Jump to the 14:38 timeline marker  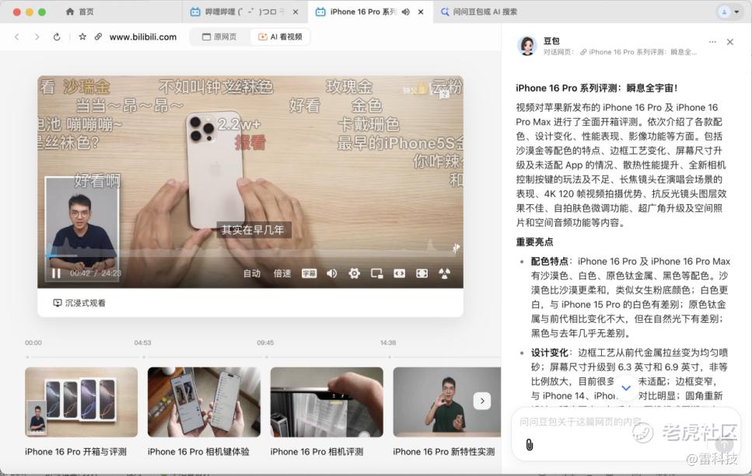click(388, 343)
